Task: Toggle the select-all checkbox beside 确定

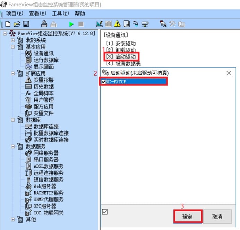Action: (x=105, y=212)
